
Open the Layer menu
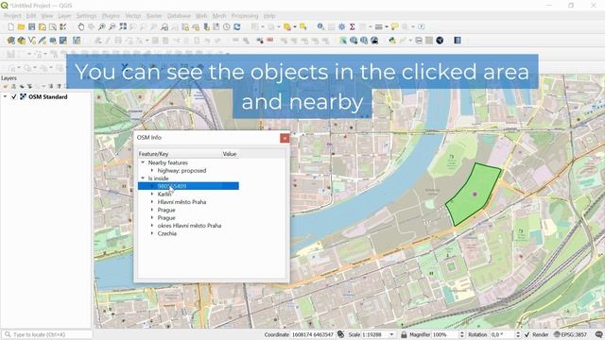click(64, 16)
